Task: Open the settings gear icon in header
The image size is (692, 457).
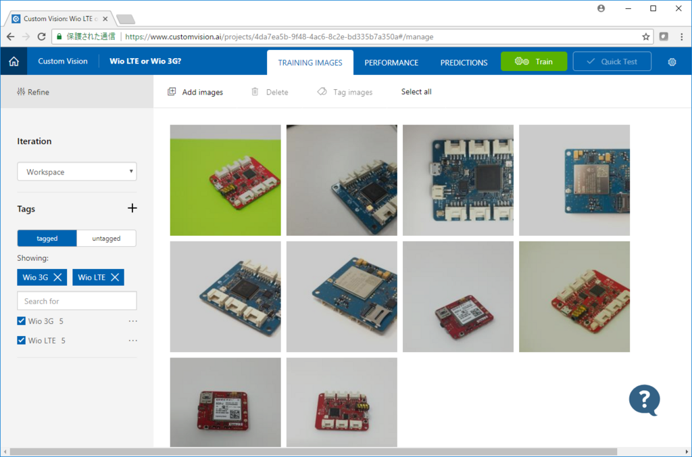Action: 672,62
